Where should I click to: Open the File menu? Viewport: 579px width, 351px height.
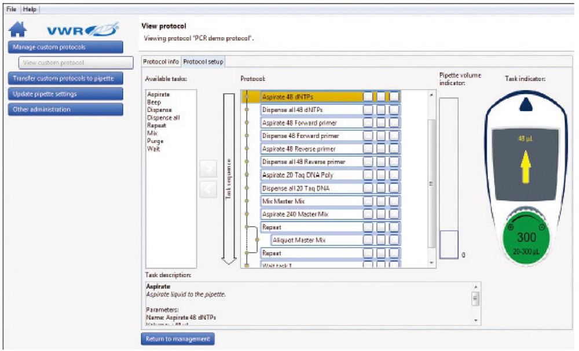pyautogui.click(x=11, y=10)
